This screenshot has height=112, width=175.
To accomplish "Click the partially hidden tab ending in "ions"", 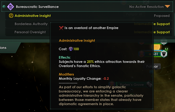I will click(4, 48).
